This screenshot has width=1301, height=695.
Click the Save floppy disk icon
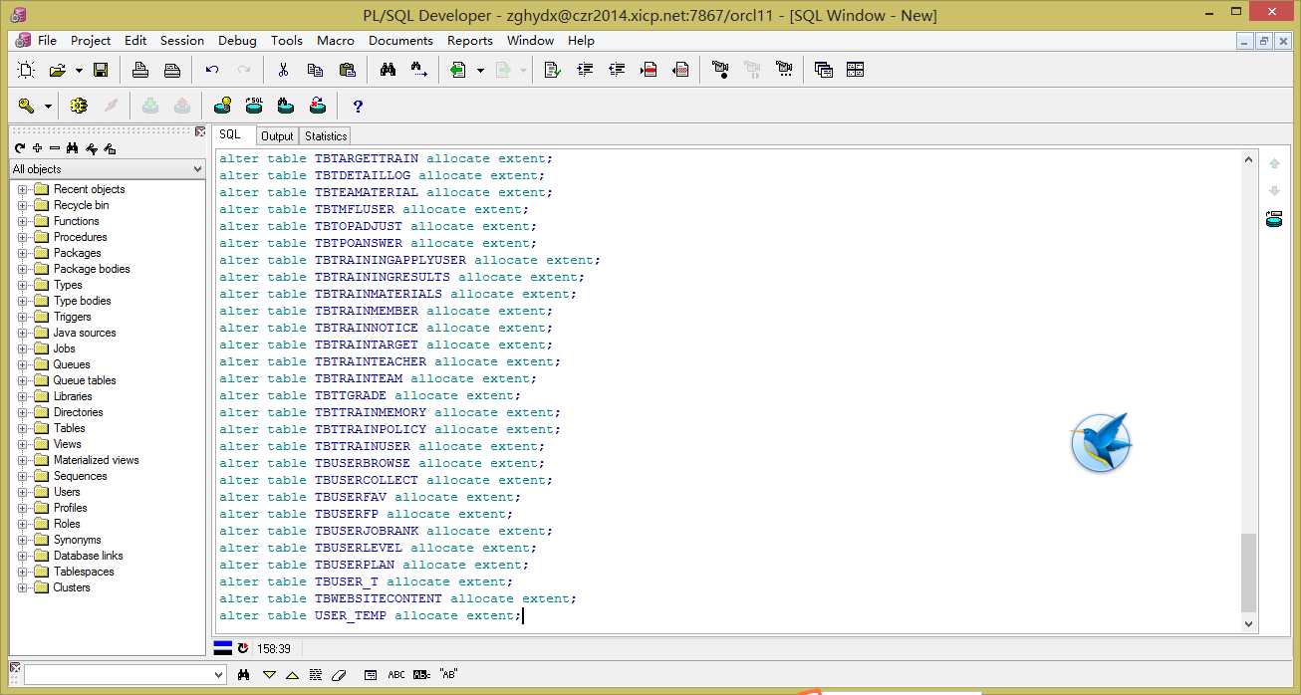click(x=101, y=70)
